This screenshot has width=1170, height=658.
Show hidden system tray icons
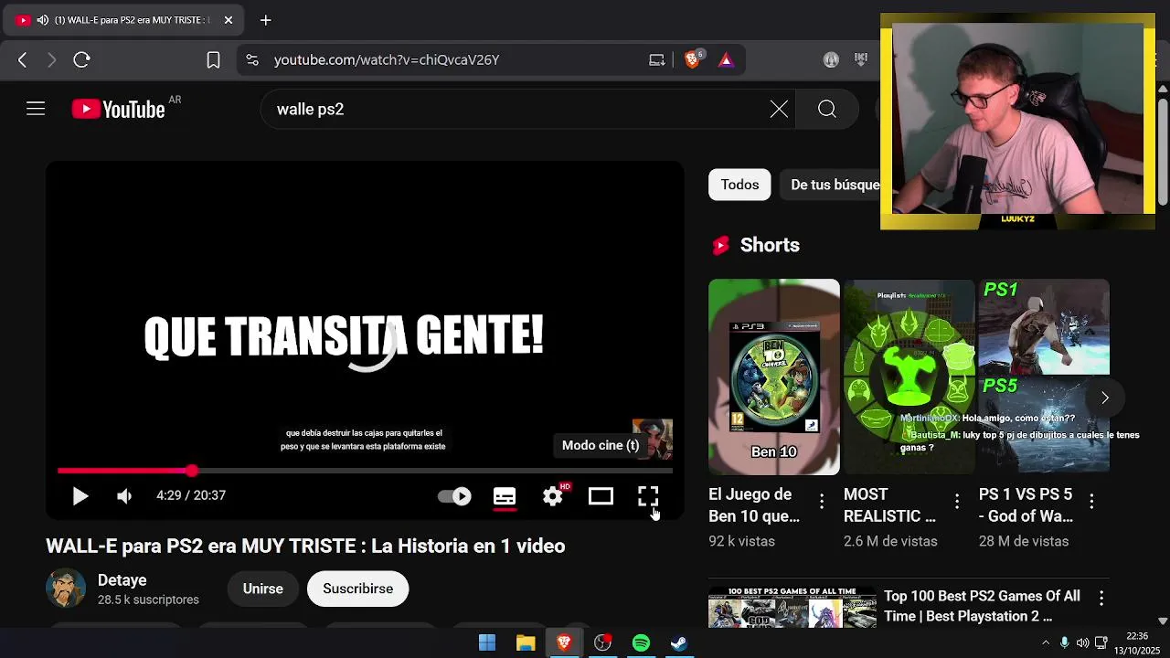(1046, 642)
